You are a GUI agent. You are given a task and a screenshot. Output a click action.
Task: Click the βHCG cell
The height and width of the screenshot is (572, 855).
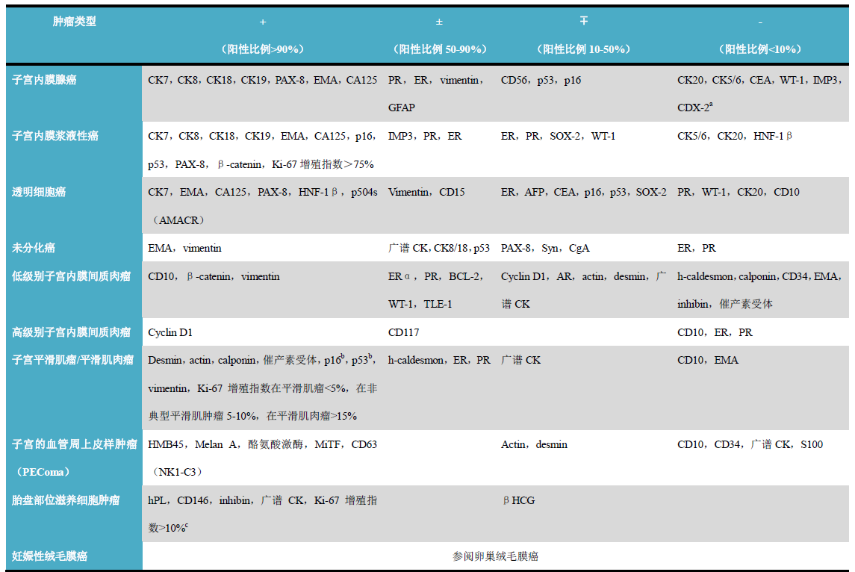(518, 500)
